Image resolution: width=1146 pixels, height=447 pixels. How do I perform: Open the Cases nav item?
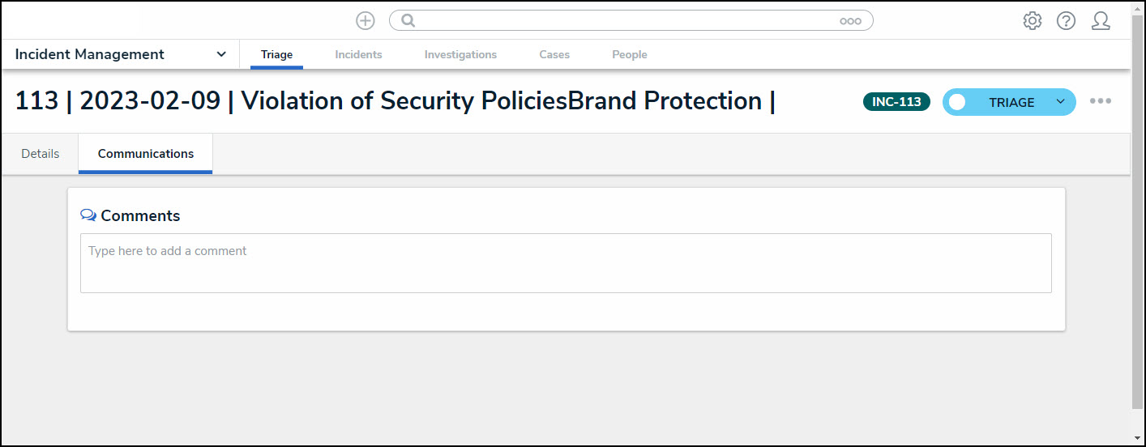coord(554,54)
